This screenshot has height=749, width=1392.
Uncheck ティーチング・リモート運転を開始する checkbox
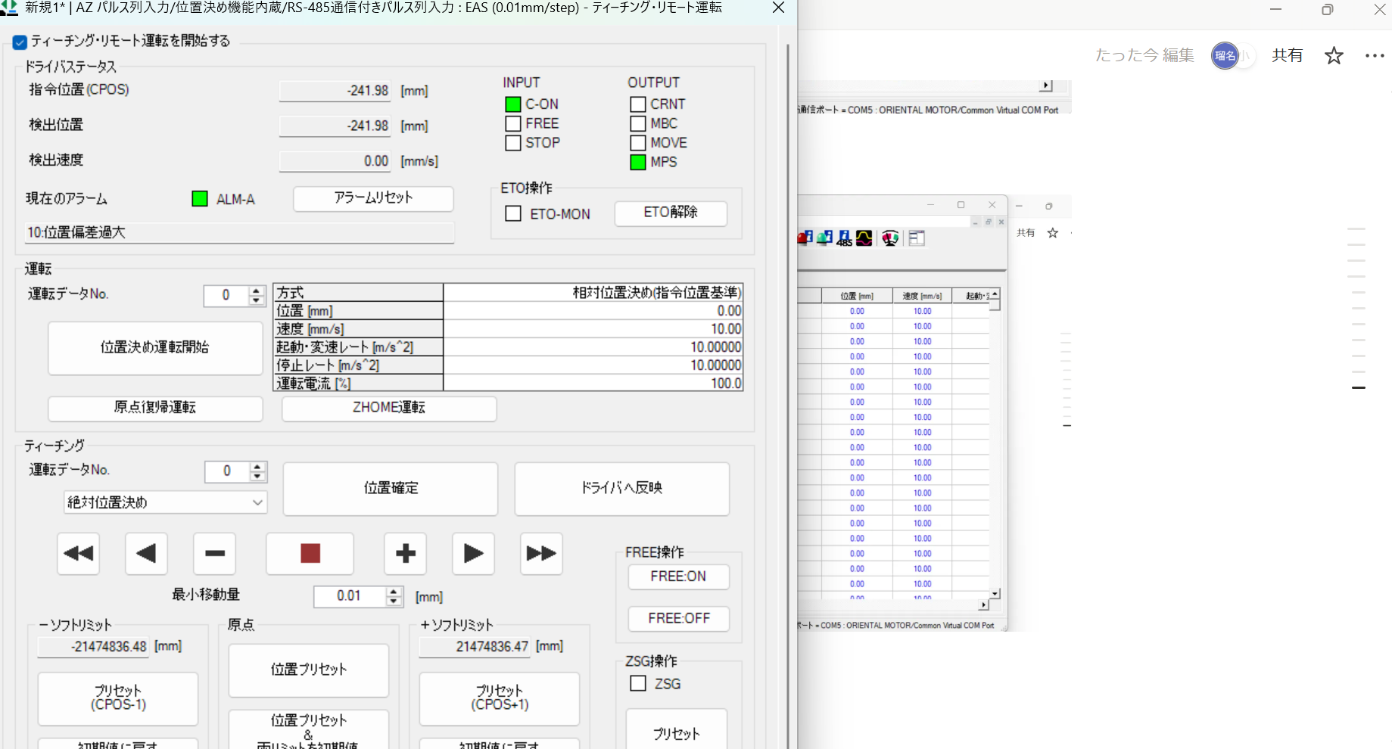tap(20, 42)
